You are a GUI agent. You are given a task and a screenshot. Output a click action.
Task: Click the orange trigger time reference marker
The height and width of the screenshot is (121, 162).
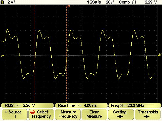[x=68, y=6]
